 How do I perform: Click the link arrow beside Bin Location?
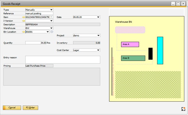tap(23, 32)
